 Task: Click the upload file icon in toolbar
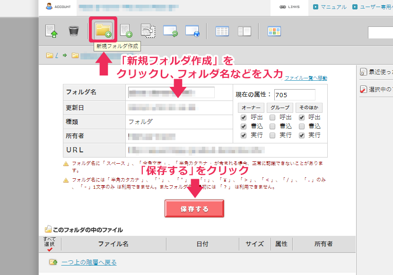tap(51, 31)
